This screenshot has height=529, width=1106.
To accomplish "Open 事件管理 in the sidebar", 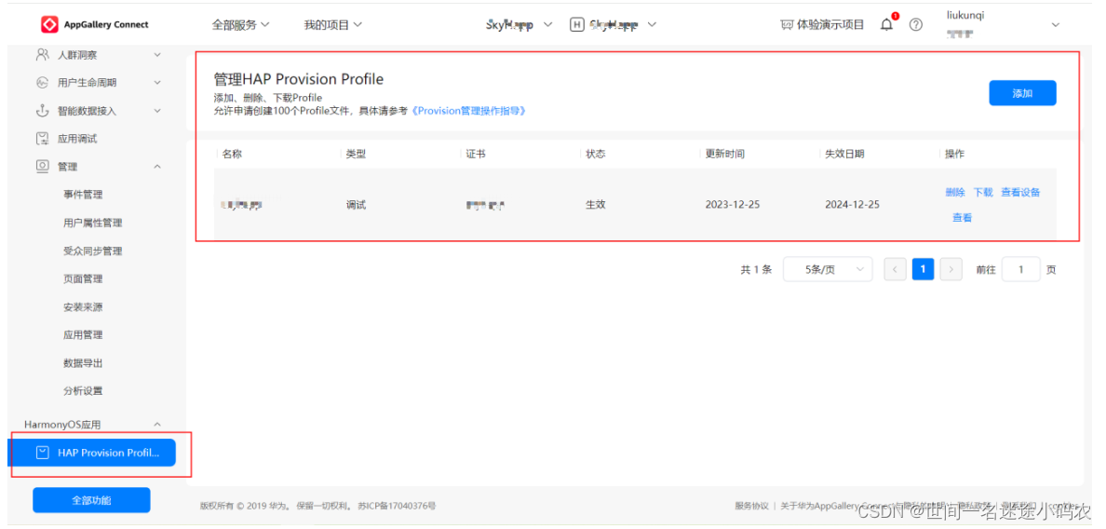I will coord(83,195).
